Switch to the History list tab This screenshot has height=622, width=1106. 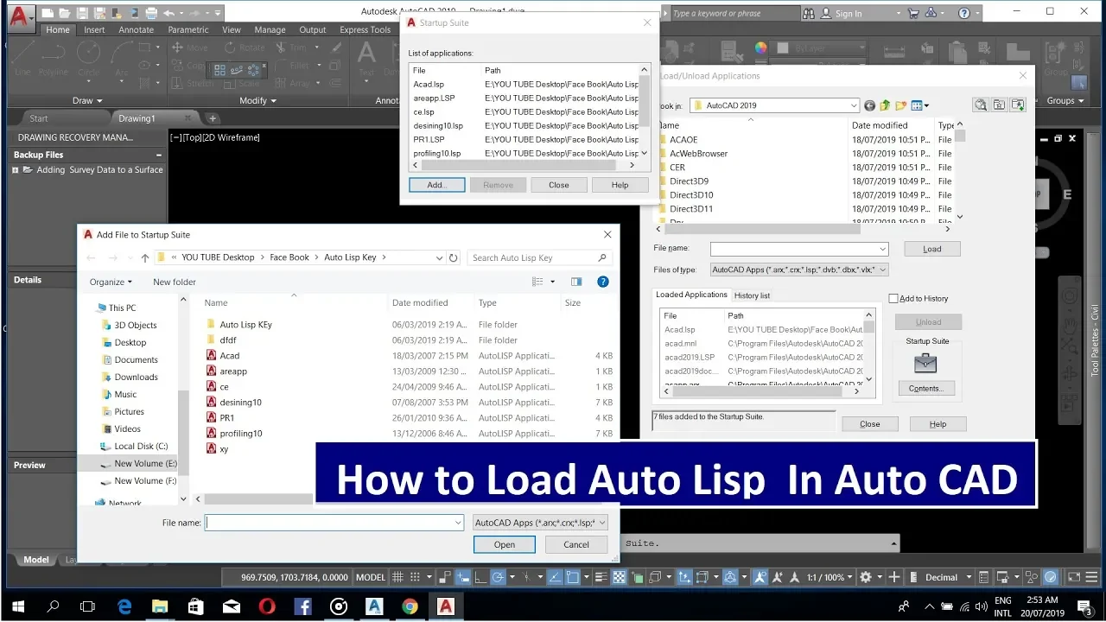click(752, 295)
